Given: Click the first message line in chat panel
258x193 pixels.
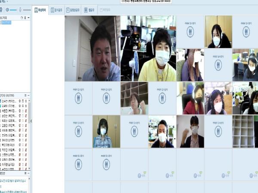Looking at the screenshot, I should [13, 181].
